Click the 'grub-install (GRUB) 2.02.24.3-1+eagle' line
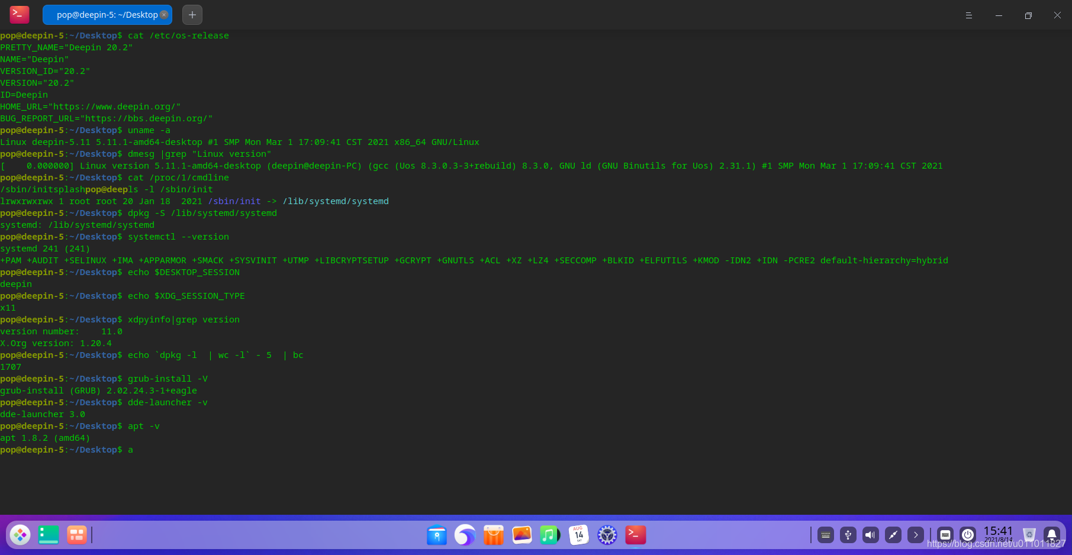The width and height of the screenshot is (1072, 555). (98, 391)
